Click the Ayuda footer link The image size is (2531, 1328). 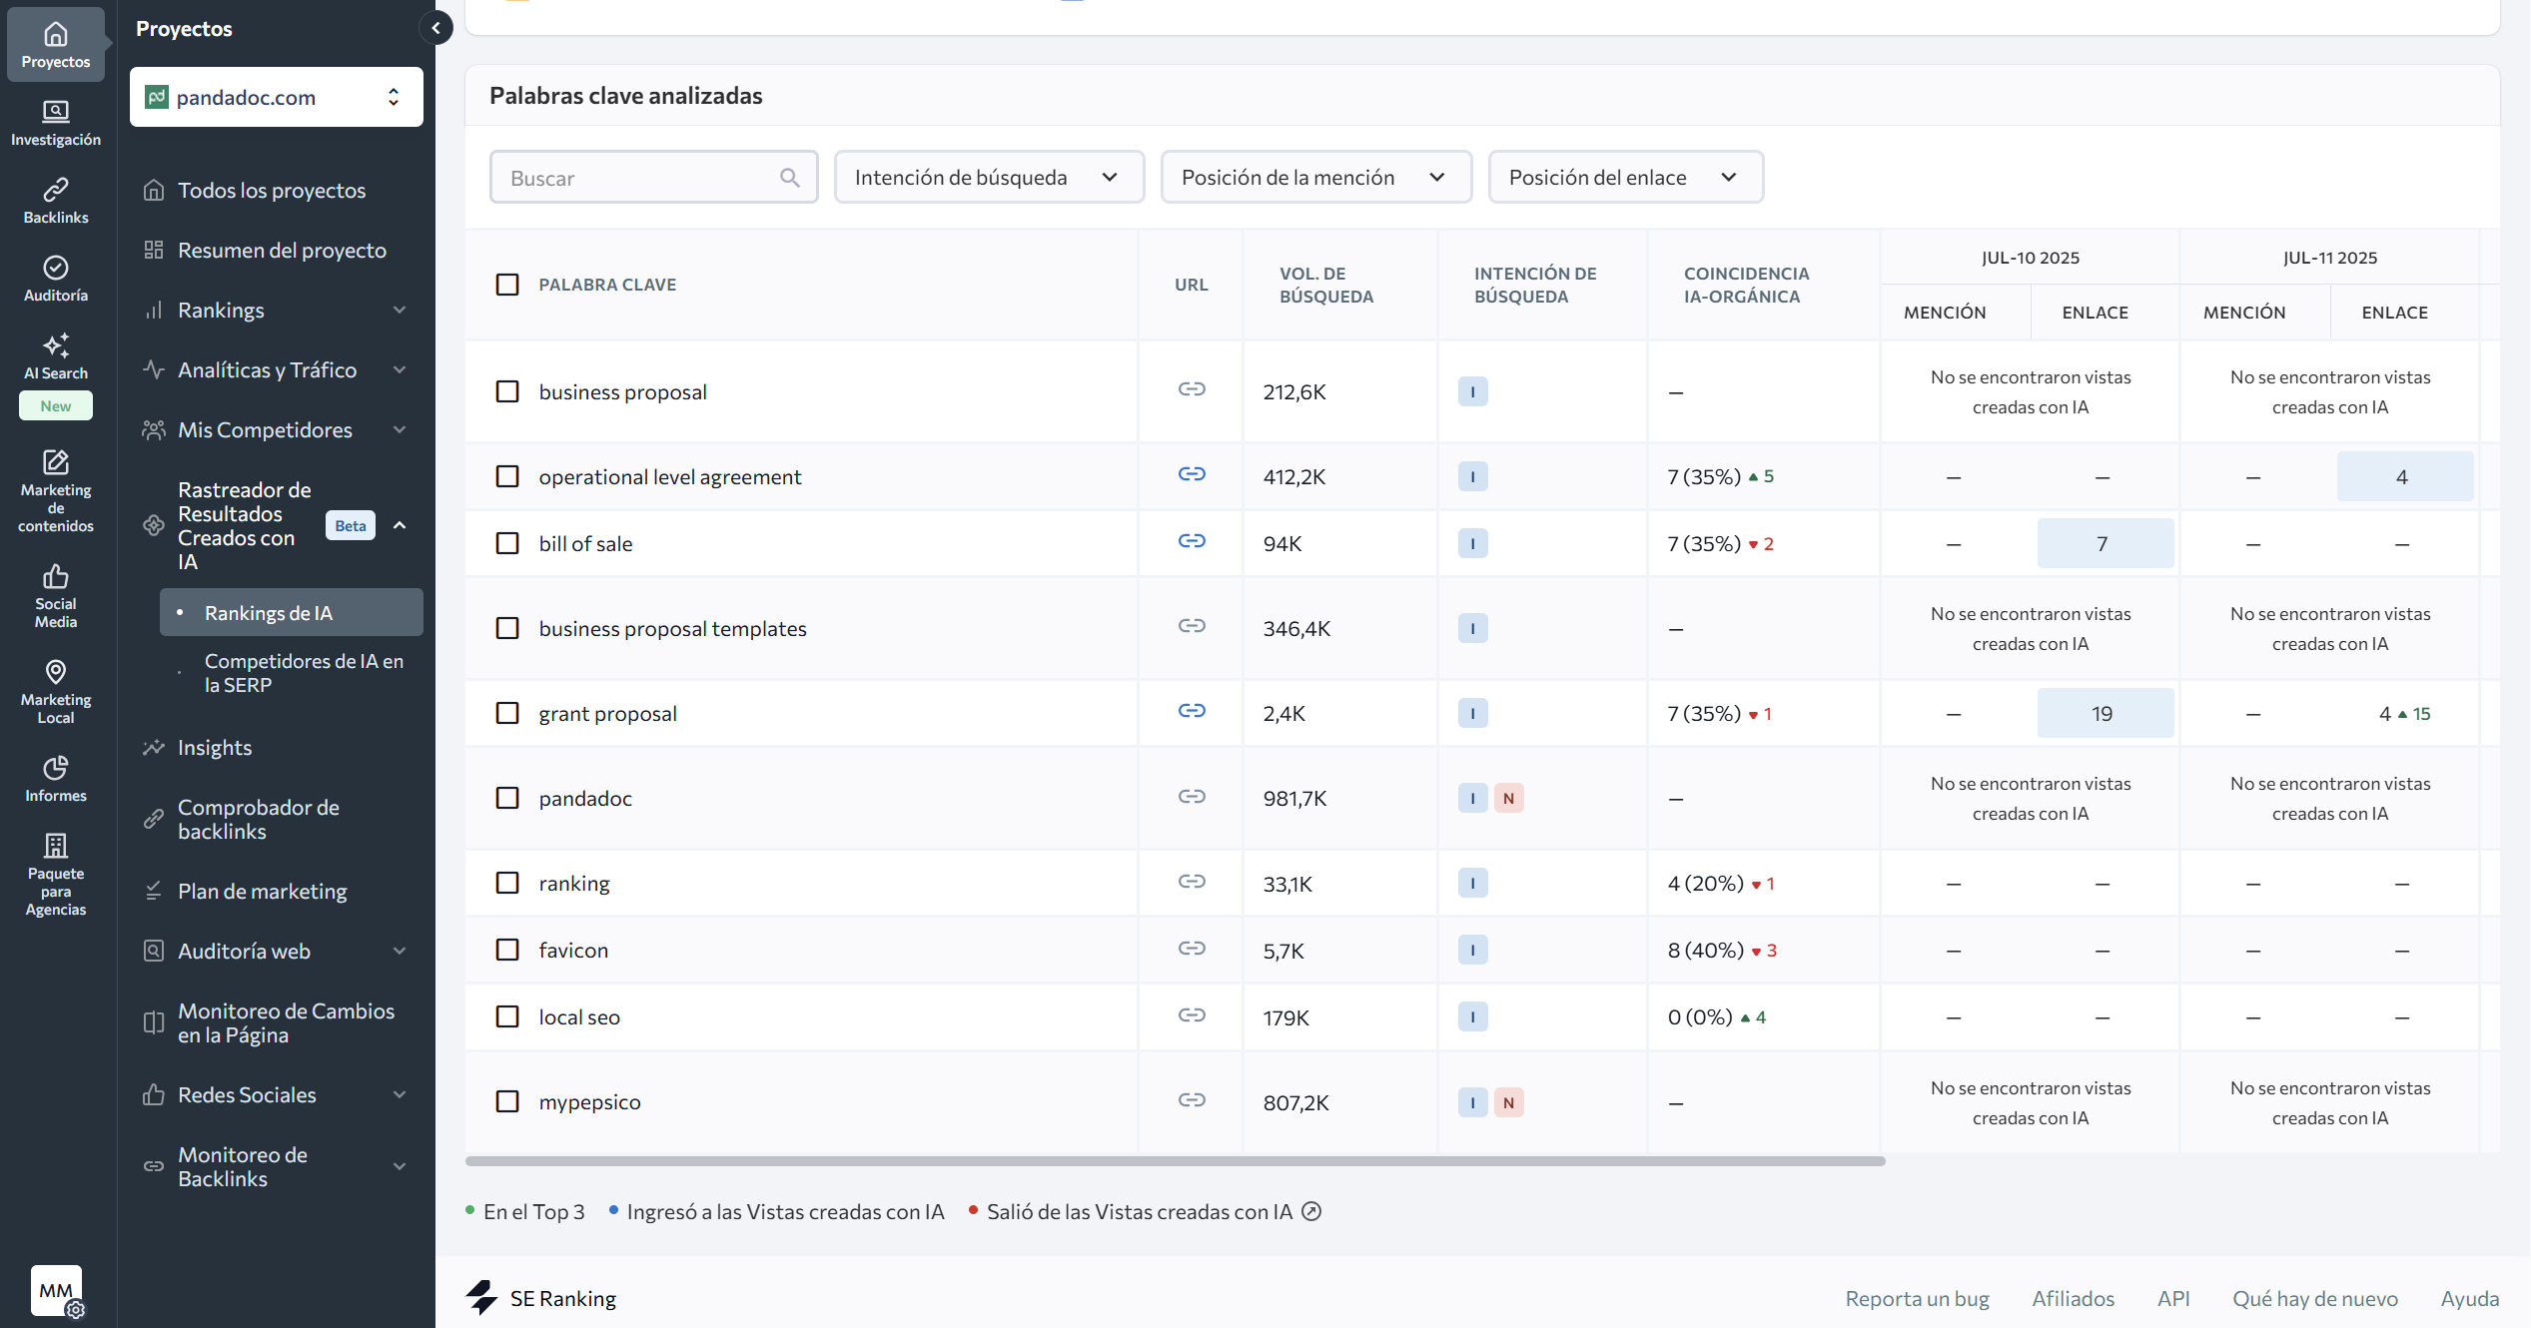[x=2469, y=1298]
